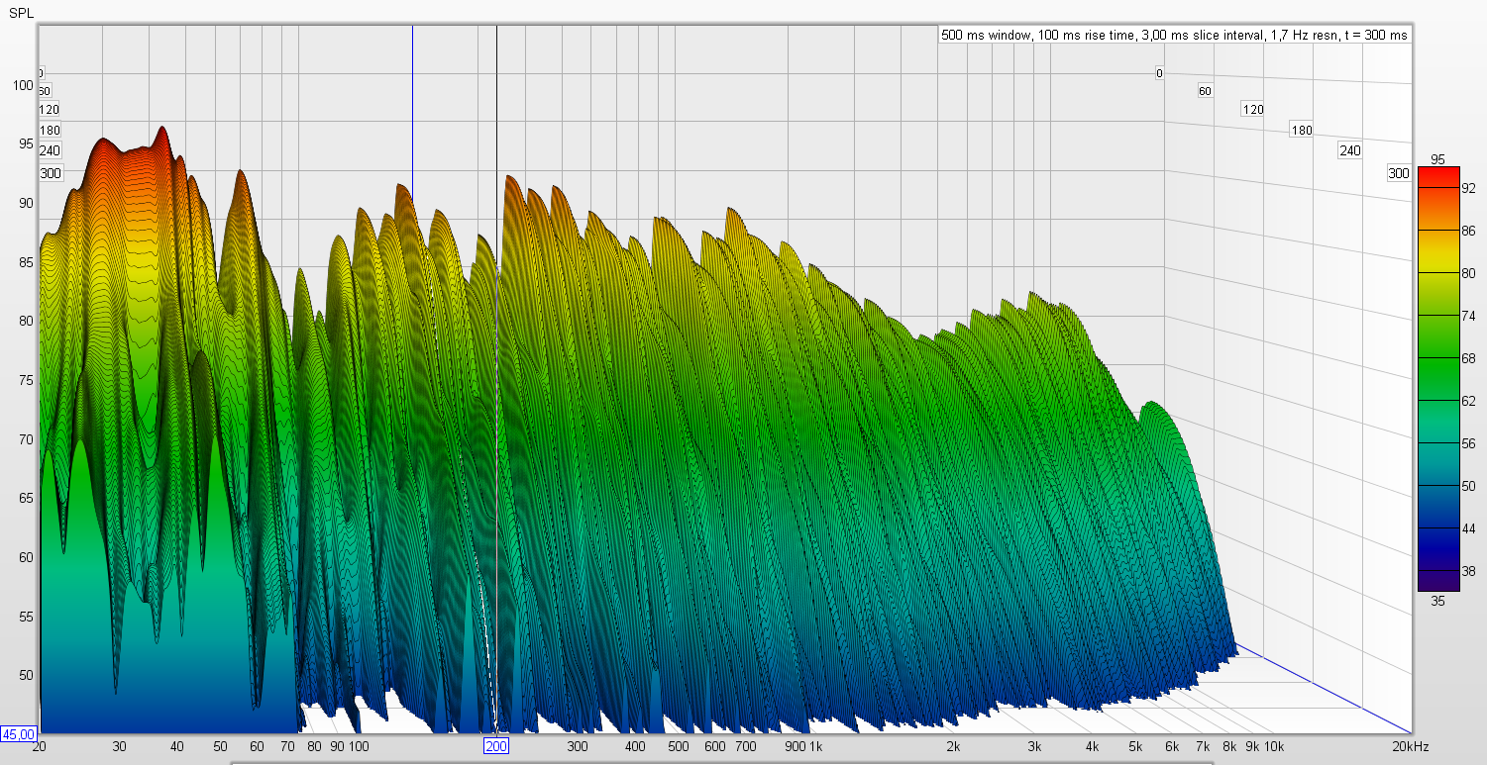Click the 95 maximum value above color scale
The image size is (1487, 765).
point(1438,159)
